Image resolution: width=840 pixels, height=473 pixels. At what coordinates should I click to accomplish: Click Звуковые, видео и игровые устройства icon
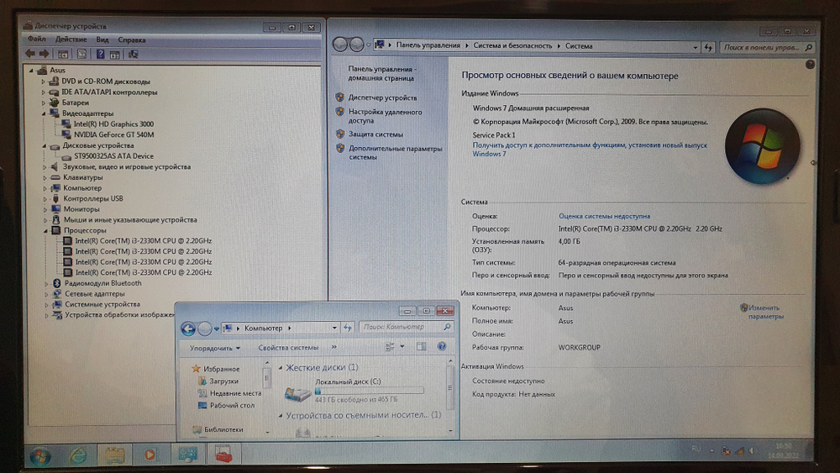(x=55, y=166)
